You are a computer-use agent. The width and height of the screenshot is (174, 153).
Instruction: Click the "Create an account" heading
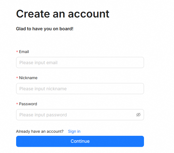63,14
